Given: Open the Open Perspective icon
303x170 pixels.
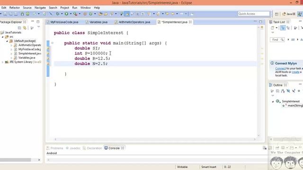Looking at the screenshot, I should [x=276, y=14].
